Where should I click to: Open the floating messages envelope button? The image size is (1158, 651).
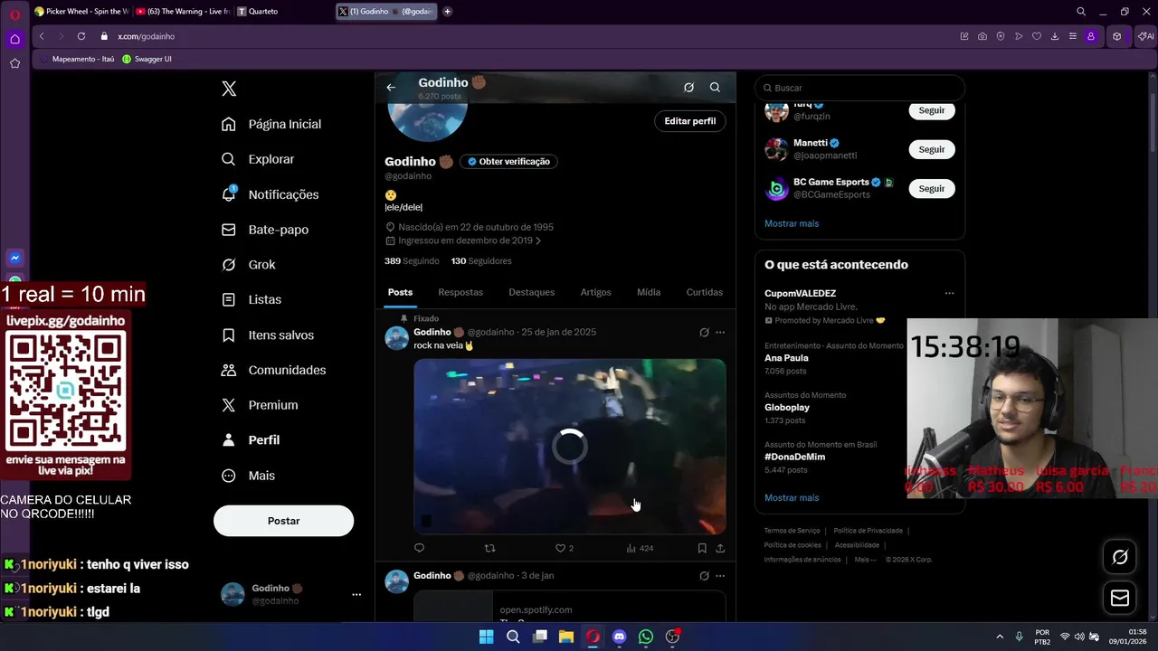[1120, 598]
